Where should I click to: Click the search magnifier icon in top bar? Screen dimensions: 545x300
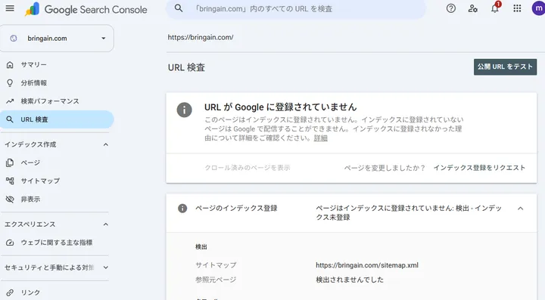pos(179,8)
